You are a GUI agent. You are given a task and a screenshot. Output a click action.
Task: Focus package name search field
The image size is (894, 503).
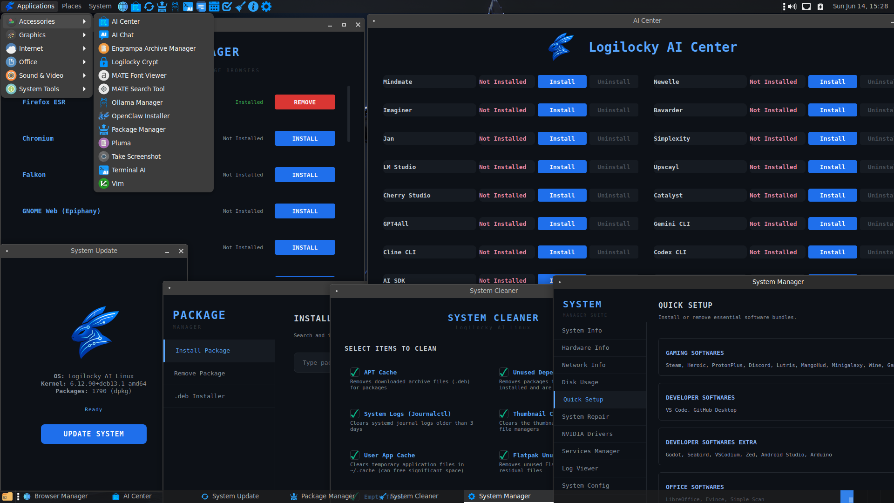312,363
